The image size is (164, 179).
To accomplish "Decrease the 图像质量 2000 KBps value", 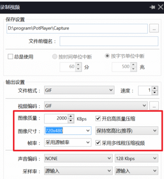I will tap(71, 121).
